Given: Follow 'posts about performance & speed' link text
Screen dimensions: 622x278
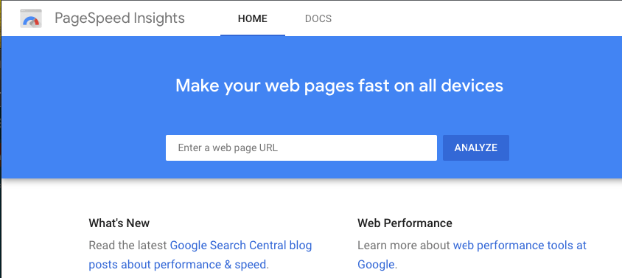Looking at the screenshot, I should tap(178, 265).
